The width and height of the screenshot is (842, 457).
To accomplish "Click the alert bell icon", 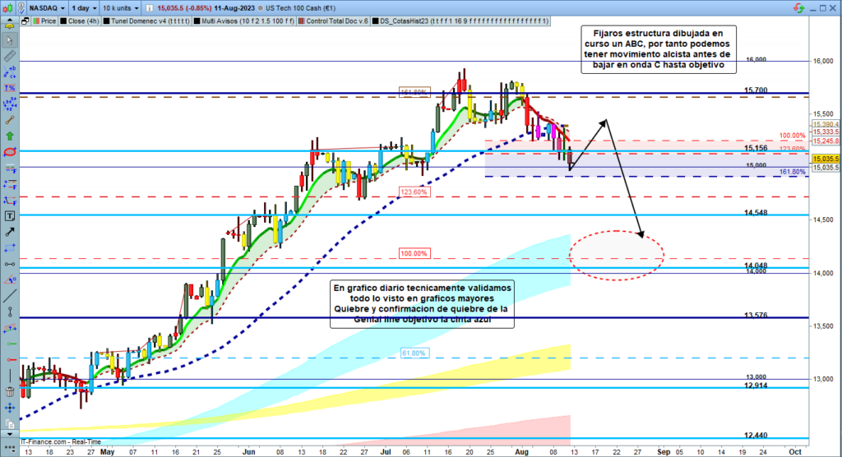I will coord(11,24).
